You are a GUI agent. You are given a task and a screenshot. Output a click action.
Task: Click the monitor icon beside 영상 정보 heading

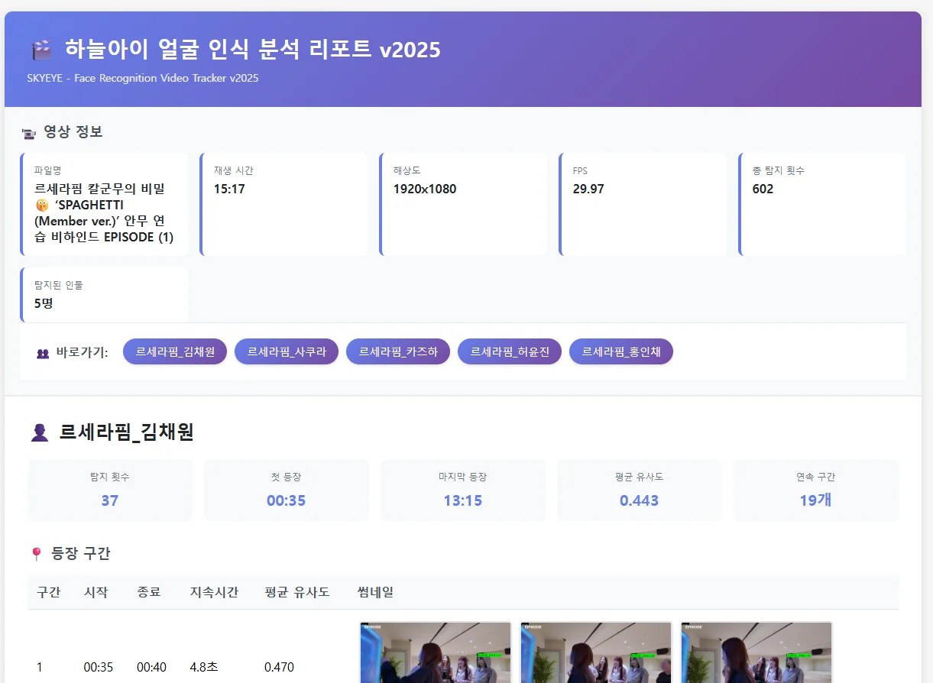[x=30, y=131]
